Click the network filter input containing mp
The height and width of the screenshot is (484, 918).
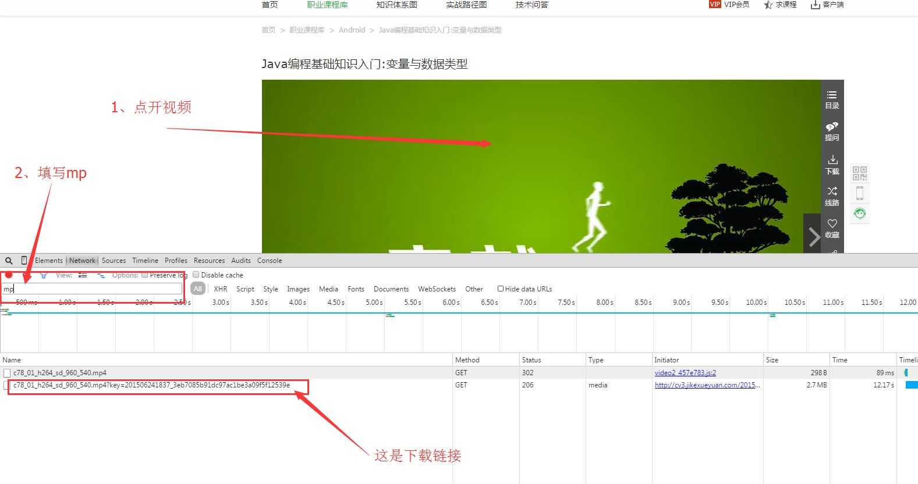tap(92, 289)
